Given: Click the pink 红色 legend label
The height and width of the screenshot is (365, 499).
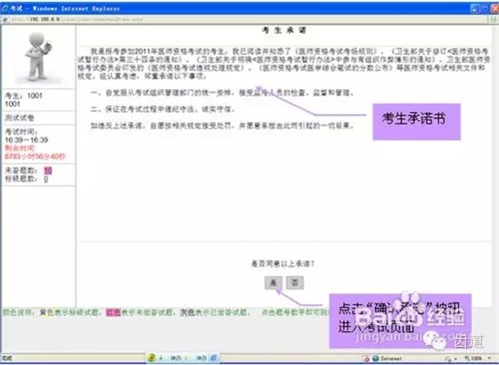Looking at the screenshot, I should pyautogui.click(x=113, y=312).
